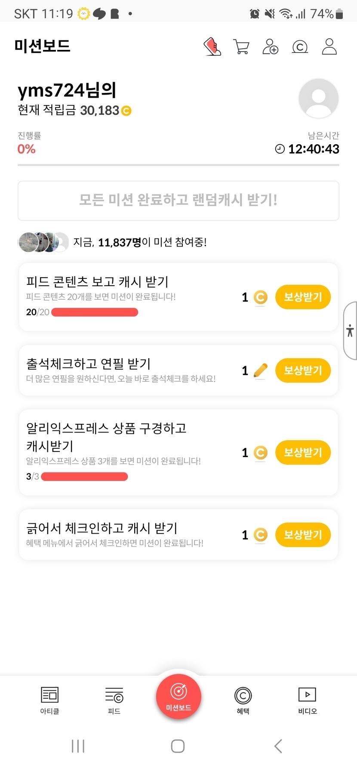Select the 미션보드 center tab
This screenshot has width=357, height=766.
178,697
